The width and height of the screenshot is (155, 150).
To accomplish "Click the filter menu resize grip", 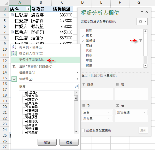I will [x=79, y=148].
